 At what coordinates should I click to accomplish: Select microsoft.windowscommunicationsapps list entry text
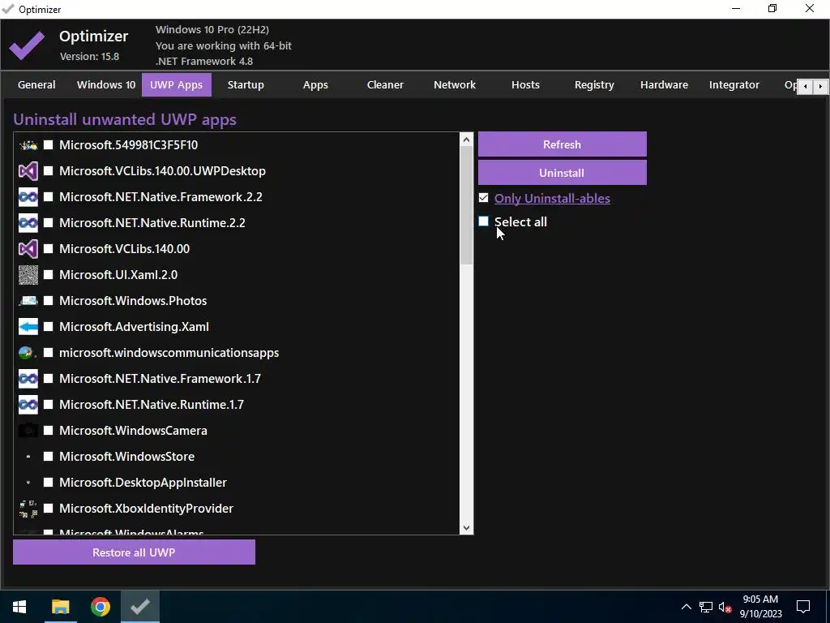169,353
